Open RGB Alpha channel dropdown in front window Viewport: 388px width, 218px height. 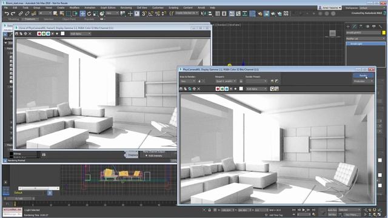point(256,89)
